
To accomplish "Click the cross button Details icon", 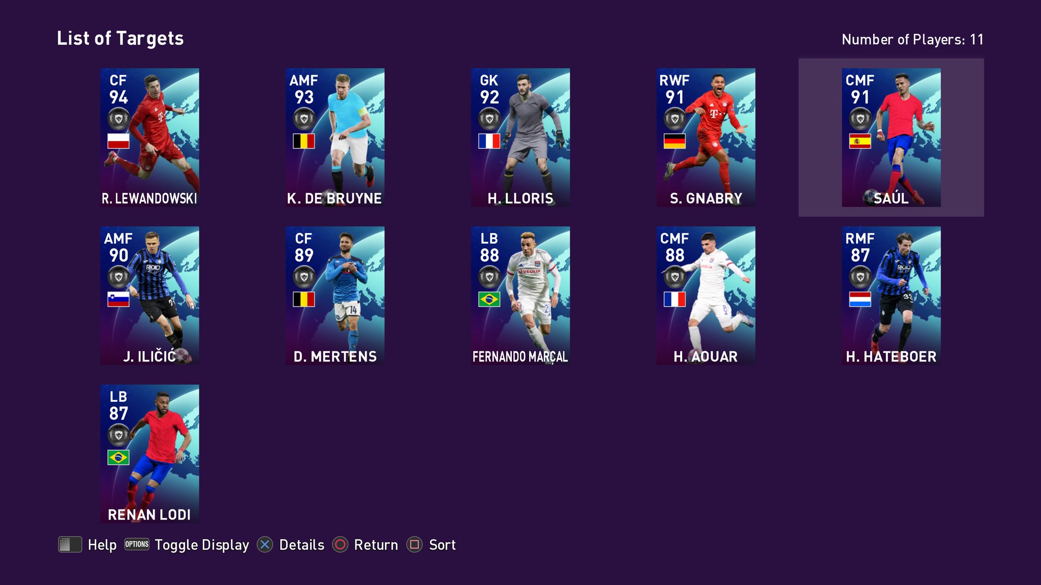I will (265, 545).
